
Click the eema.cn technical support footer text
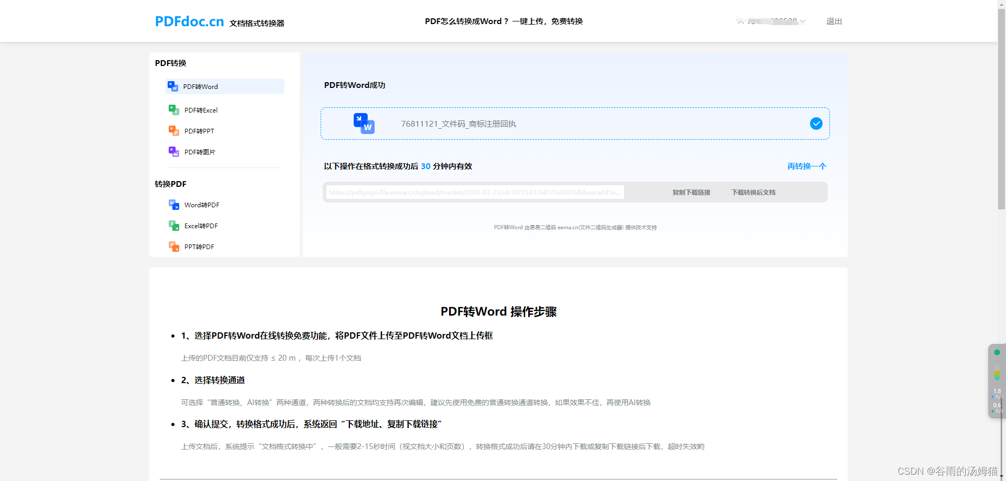point(575,227)
